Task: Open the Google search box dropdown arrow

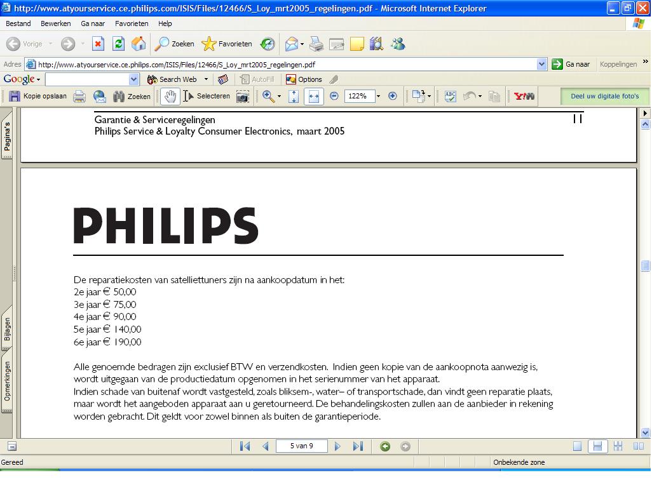Action: click(x=133, y=79)
